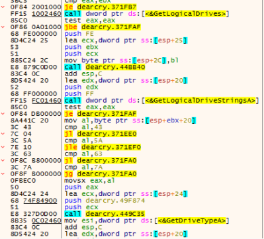Select the mov esi,[GetDriveTypeA] instruction

click(147, 220)
